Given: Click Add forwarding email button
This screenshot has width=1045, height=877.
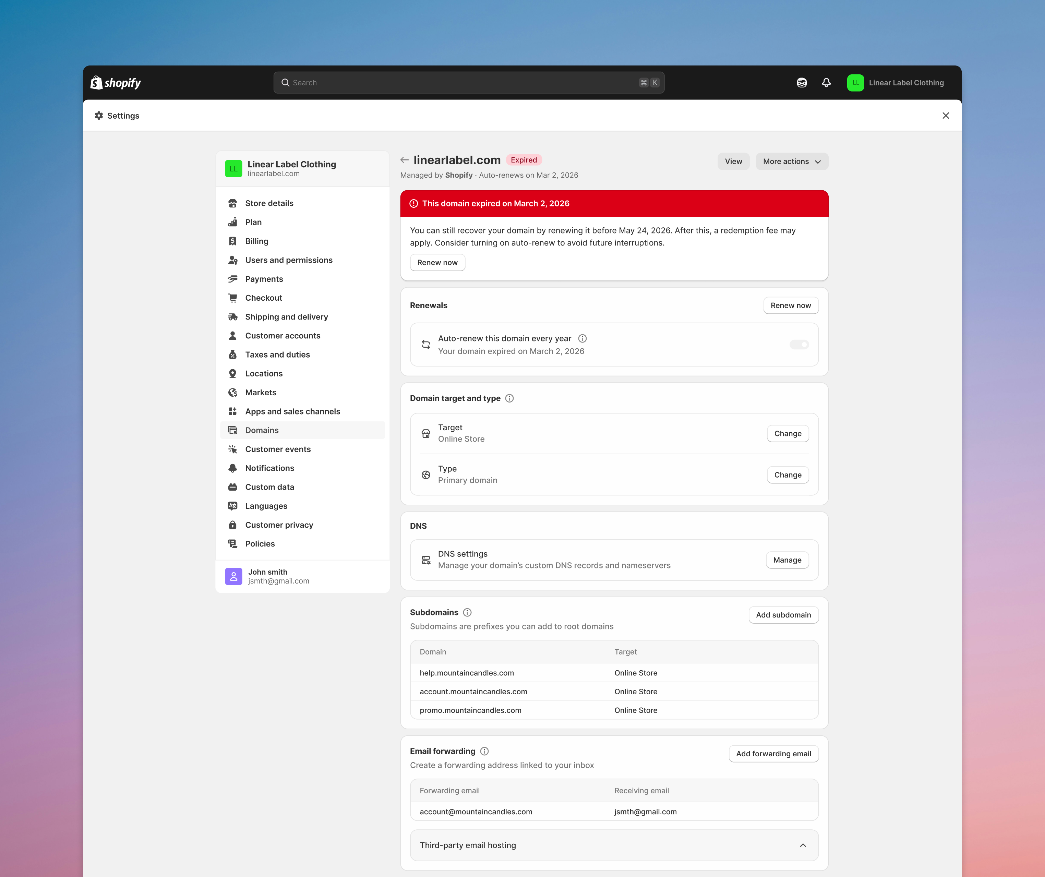Looking at the screenshot, I should 773,754.
